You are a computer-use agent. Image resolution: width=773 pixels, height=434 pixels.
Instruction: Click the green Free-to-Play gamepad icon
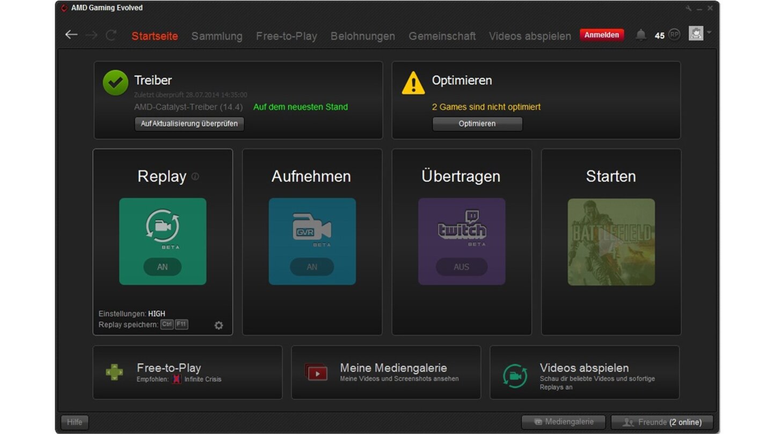click(114, 372)
